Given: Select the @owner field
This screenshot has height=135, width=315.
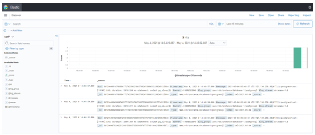Looking at the screenshot, I should (12, 102).
